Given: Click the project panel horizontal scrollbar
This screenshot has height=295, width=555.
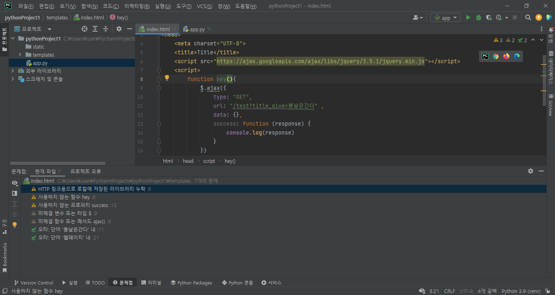Looking at the screenshot, I should [57, 163].
